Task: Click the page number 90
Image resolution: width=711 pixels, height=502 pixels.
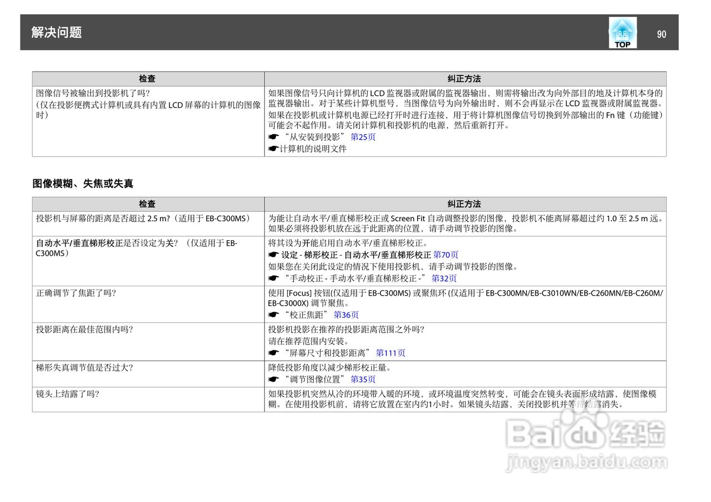Action: pos(661,34)
